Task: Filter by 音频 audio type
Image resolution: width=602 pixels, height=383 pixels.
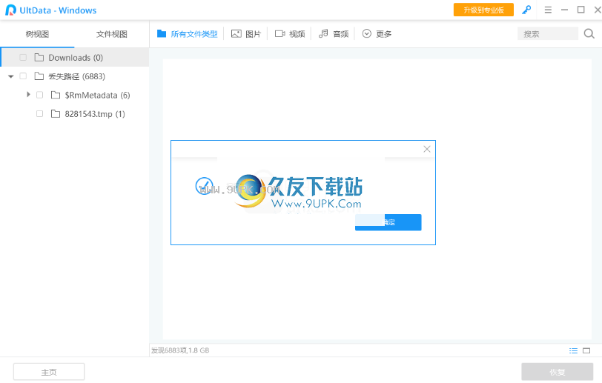Action: pos(334,34)
